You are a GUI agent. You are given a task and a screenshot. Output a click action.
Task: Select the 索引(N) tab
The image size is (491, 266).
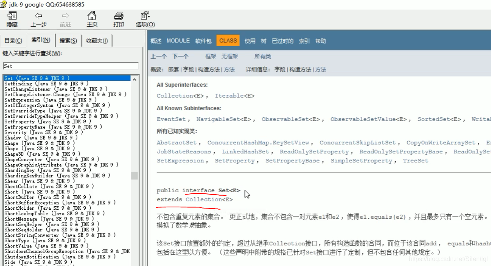click(41, 40)
